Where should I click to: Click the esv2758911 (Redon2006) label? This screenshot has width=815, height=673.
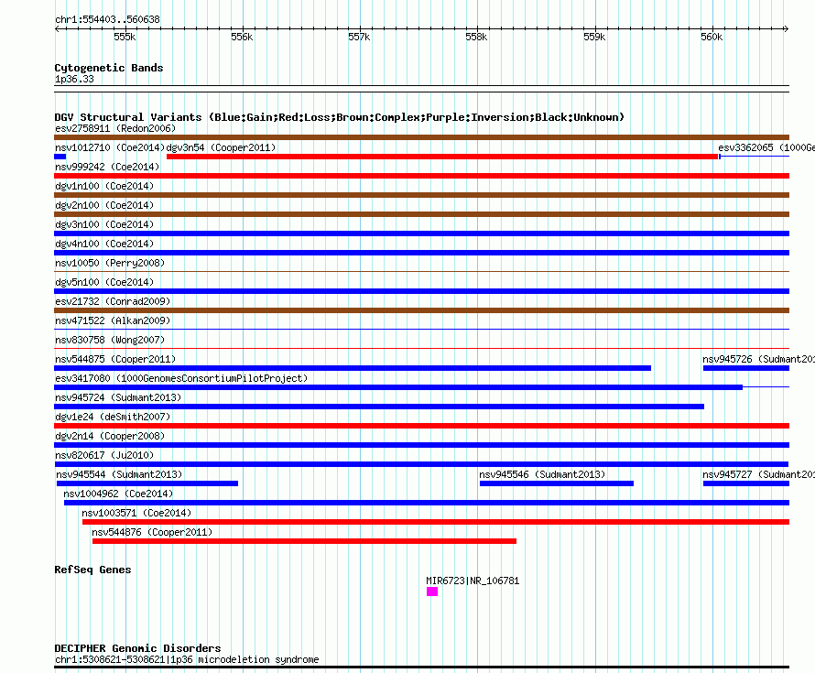[115, 128]
